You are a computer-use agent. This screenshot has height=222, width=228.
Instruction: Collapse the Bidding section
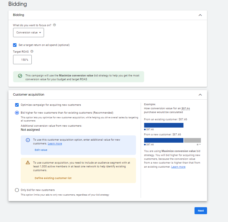tap(200, 15)
